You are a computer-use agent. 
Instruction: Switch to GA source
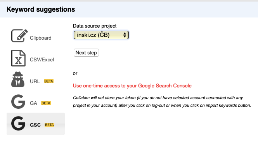[36, 102]
